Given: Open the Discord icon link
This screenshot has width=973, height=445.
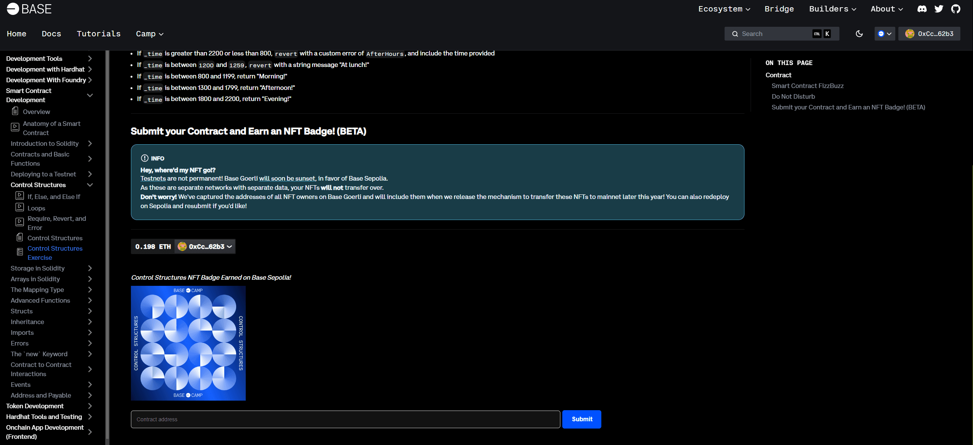Looking at the screenshot, I should pos(922,9).
